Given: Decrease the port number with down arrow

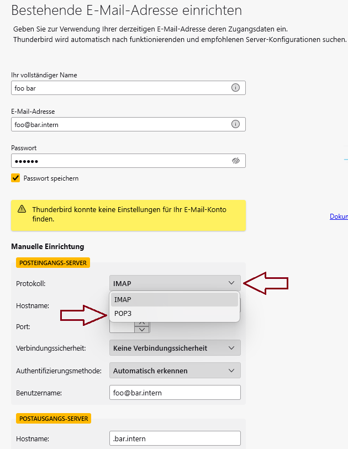Looking at the screenshot, I should point(143,330).
